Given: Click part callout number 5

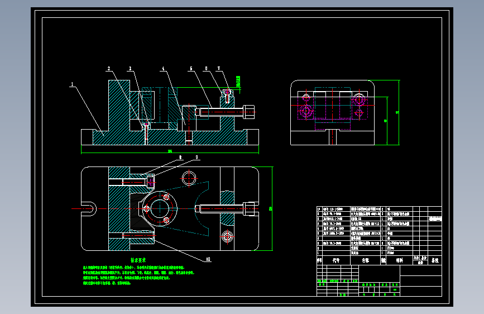Looking at the screenshot, I should [x=191, y=69].
